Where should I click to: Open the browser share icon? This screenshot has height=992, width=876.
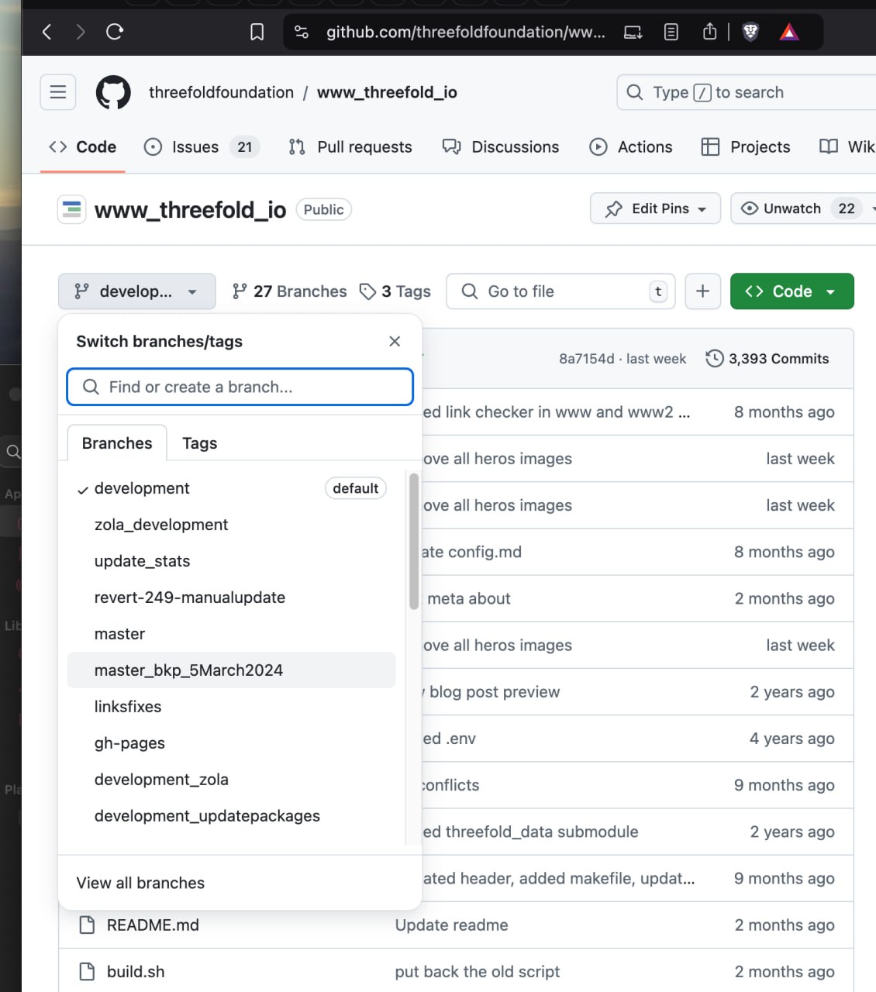709,32
